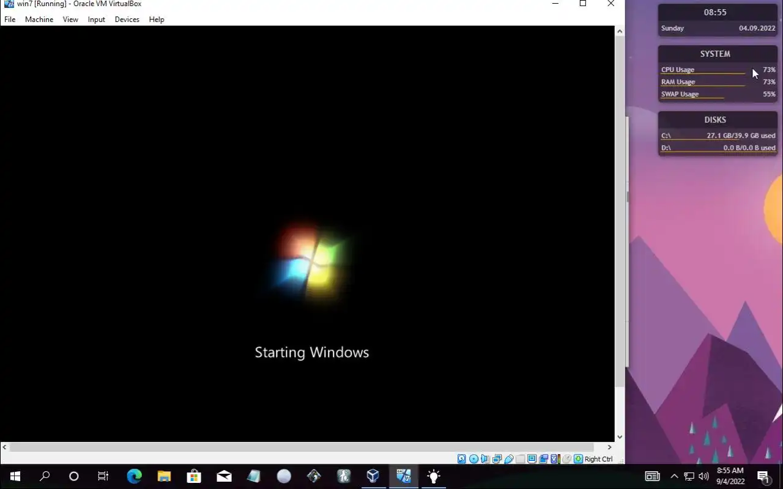Open the taskbar clock 8:55 AM
This screenshot has width=783, height=489.
(730, 476)
